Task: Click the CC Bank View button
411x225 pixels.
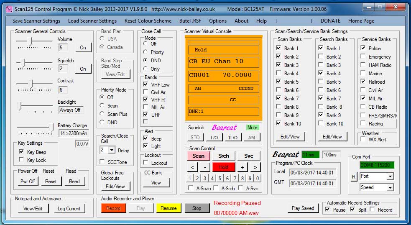Action: 156,183
